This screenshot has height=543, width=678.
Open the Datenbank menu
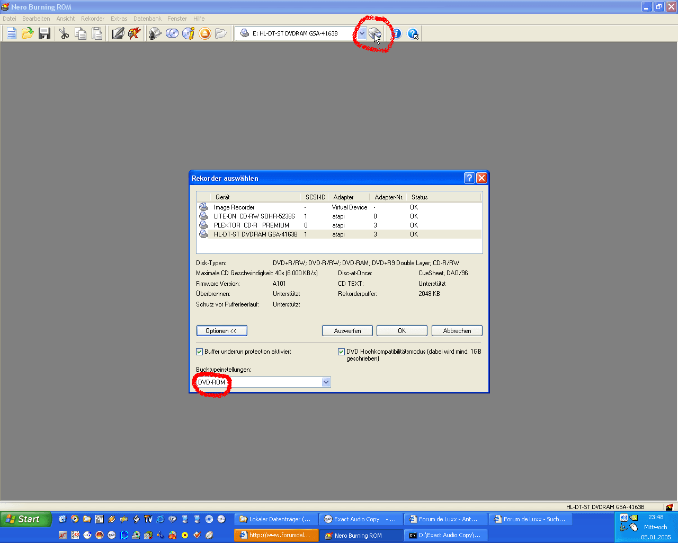tap(147, 19)
